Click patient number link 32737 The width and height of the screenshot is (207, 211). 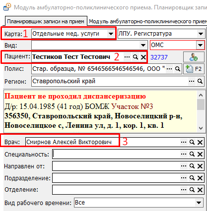tap(159, 57)
